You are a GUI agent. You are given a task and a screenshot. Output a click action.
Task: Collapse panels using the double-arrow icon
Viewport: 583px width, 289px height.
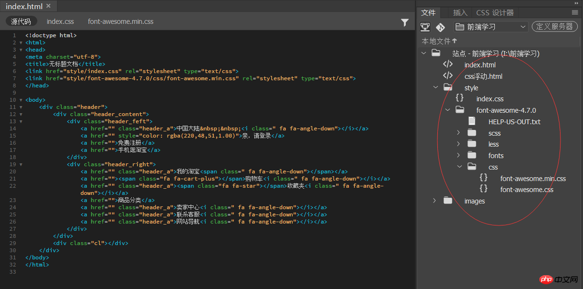575,3
